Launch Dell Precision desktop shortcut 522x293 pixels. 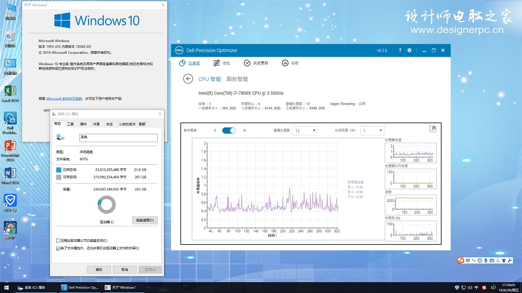click(10, 123)
